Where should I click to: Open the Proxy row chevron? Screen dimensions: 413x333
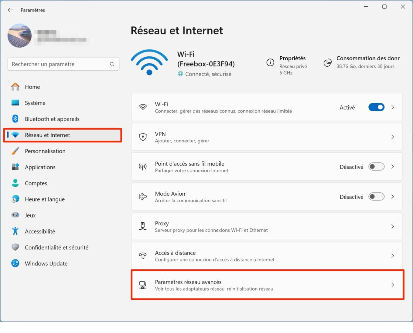point(393,226)
